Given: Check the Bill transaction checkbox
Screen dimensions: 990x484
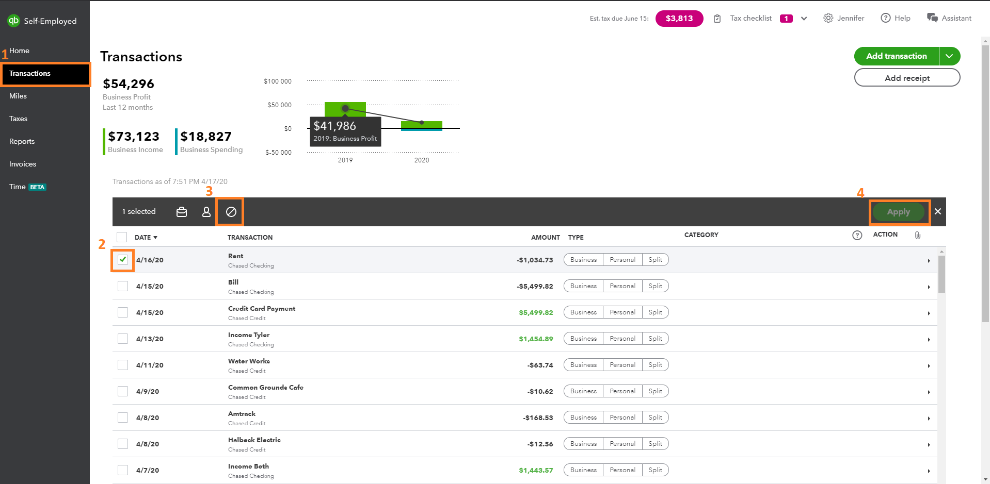Looking at the screenshot, I should pos(123,286).
